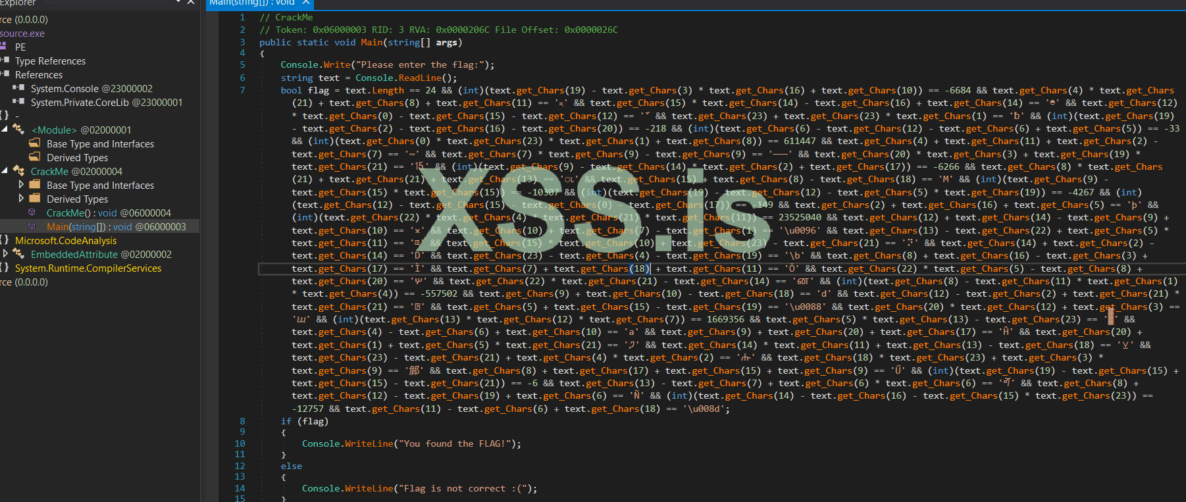1186x502 pixels.
Task: Expand Derived Types under CrackMe
Action: [21, 199]
